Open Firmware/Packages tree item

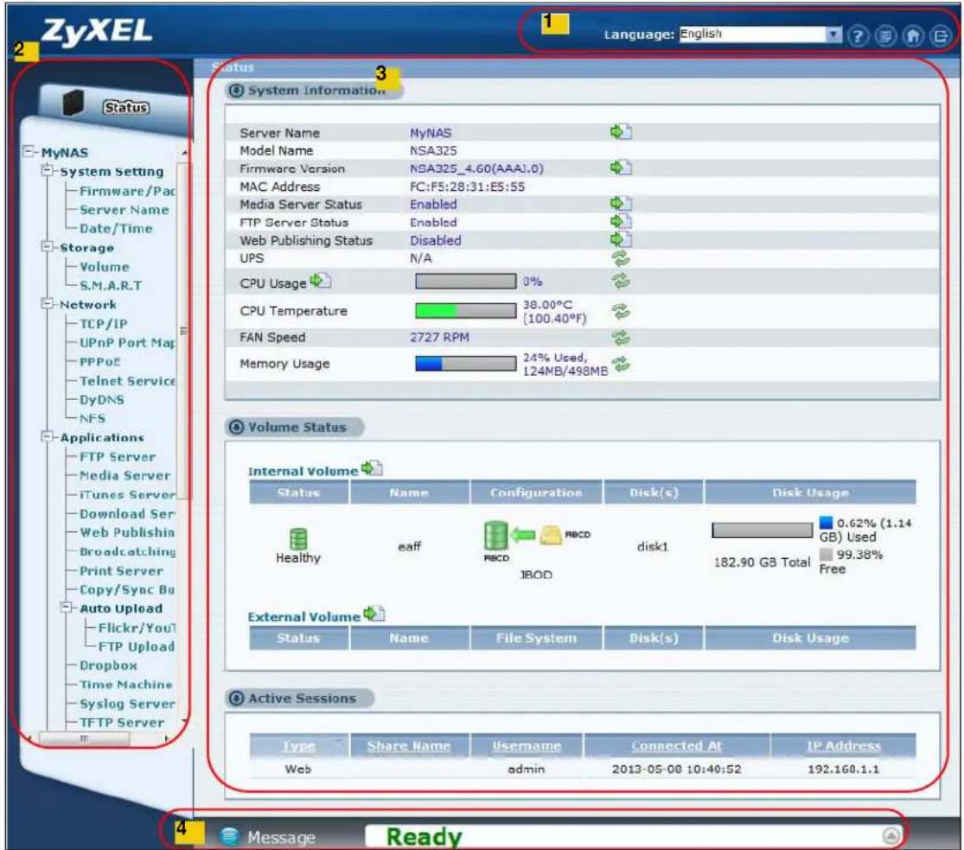[127, 191]
